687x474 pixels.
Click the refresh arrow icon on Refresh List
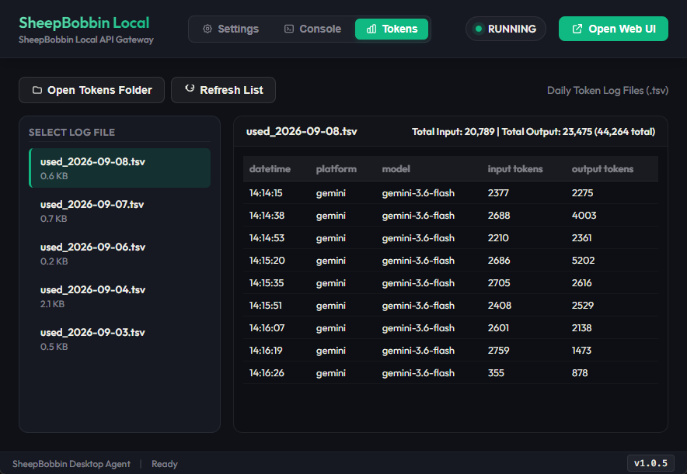[x=190, y=88]
